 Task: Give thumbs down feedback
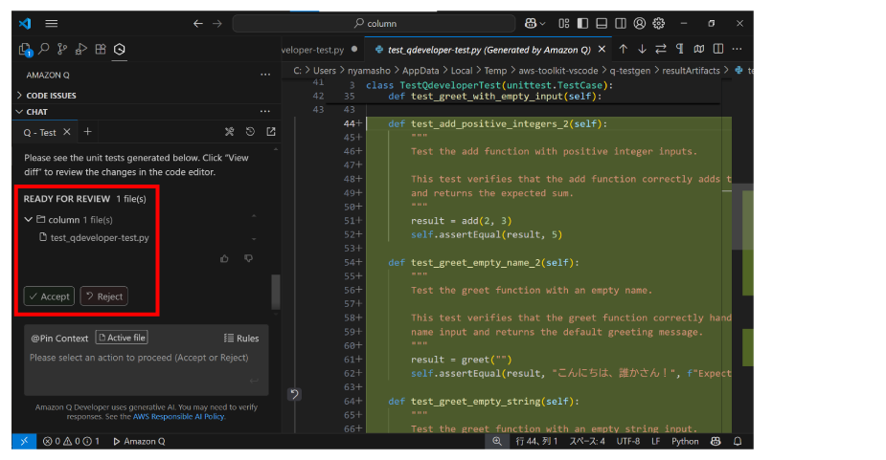pyautogui.click(x=249, y=258)
